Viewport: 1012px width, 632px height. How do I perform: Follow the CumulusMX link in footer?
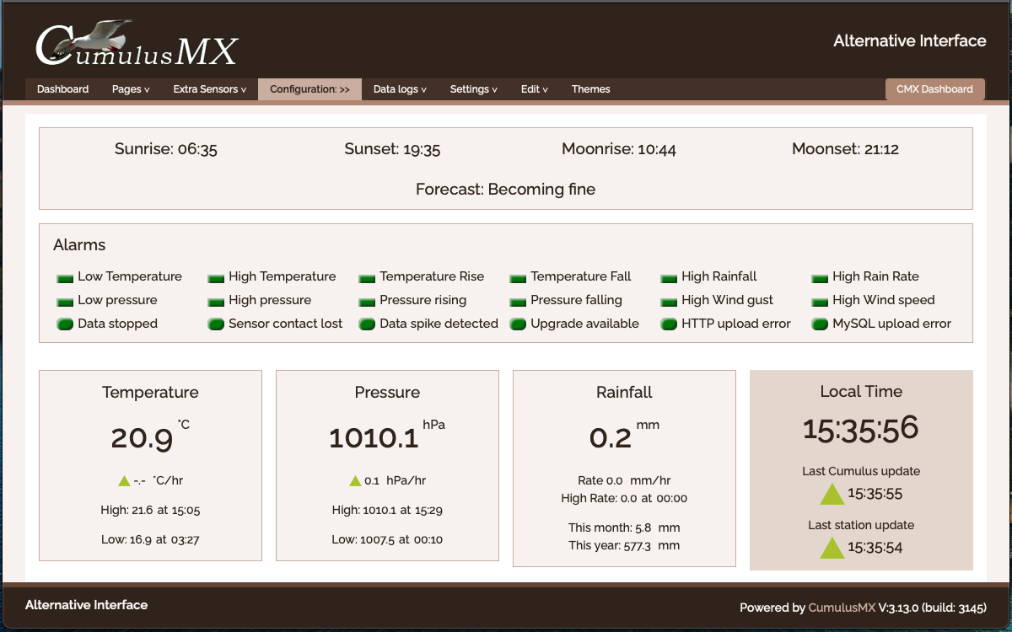[x=842, y=608]
